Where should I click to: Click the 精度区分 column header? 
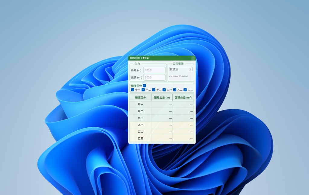(141, 97)
